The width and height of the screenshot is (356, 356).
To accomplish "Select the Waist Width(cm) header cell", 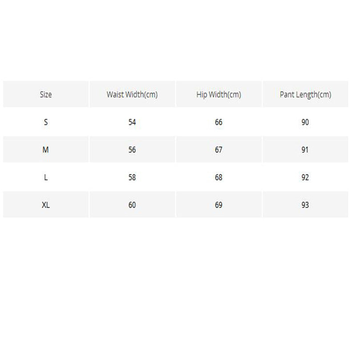I will tap(132, 94).
